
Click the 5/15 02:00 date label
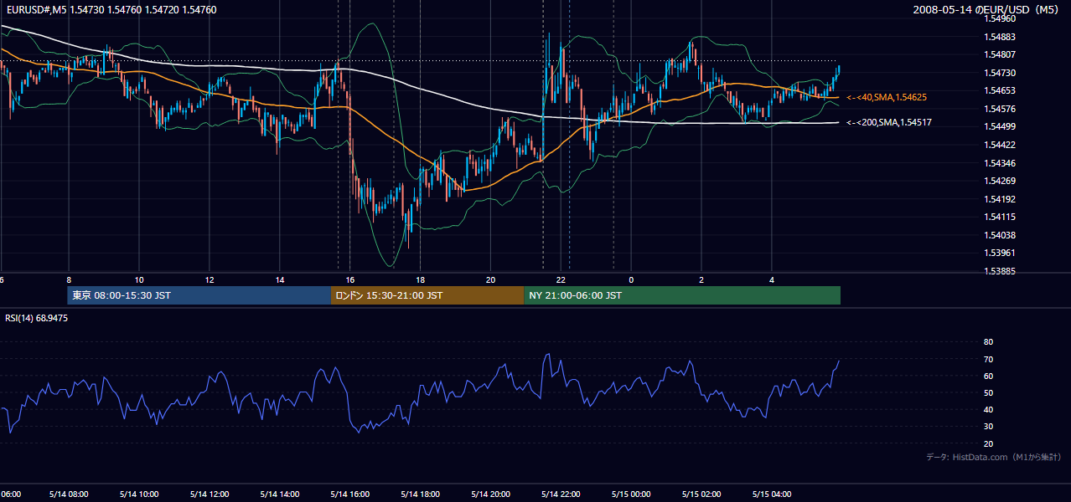[x=702, y=494]
